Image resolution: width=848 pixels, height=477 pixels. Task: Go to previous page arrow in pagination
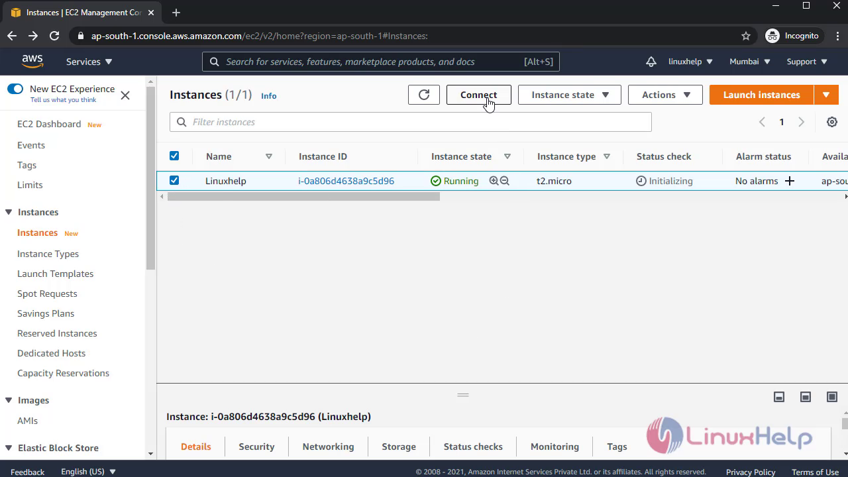pyautogui.click(x=762, y=122)
